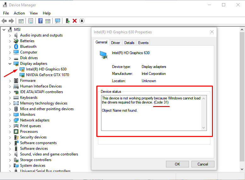Open the Action menu
Viewport: 245px width, 180px height.
point(19,13)
